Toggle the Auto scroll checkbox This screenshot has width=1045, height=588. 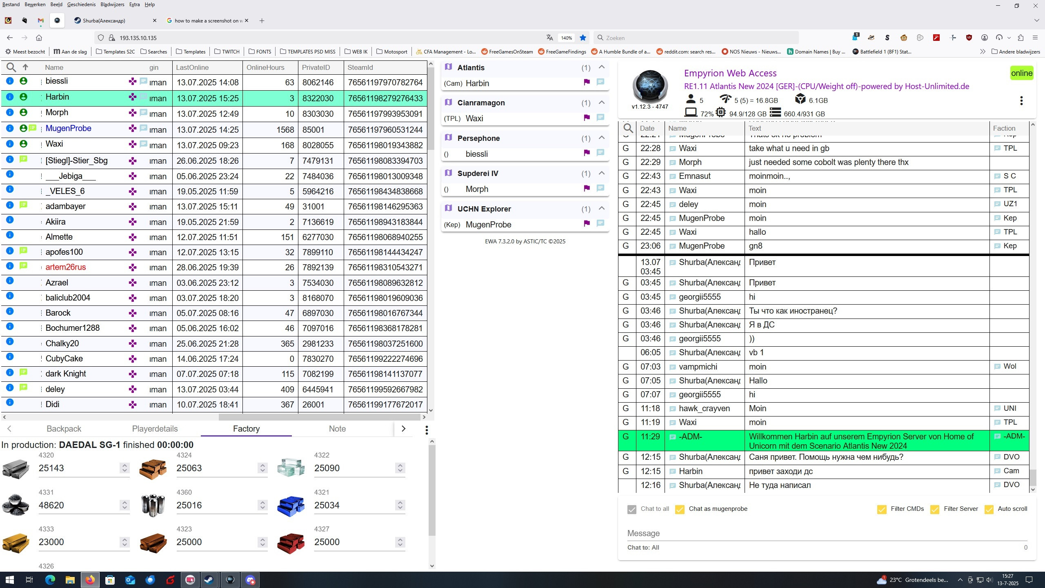tap(989, 509)
